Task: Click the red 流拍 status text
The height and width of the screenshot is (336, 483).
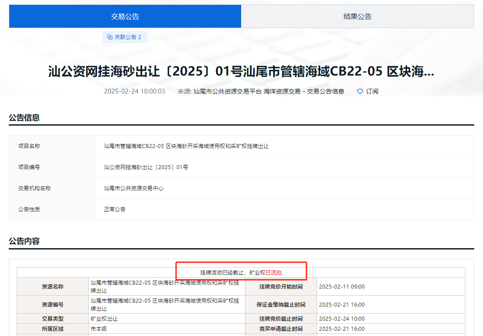Action: coord(276,273)
